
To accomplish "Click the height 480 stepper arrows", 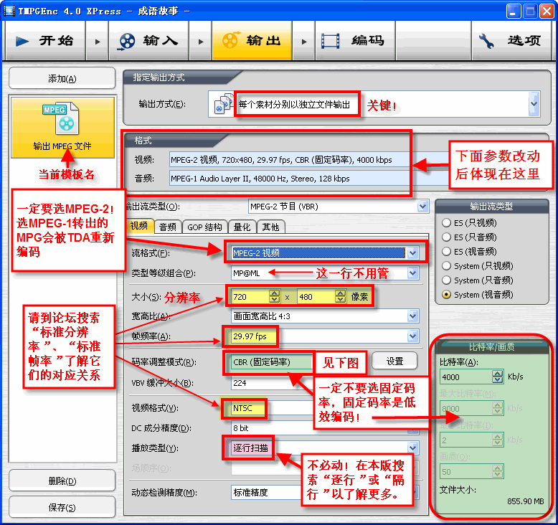I will click(340, 296).
